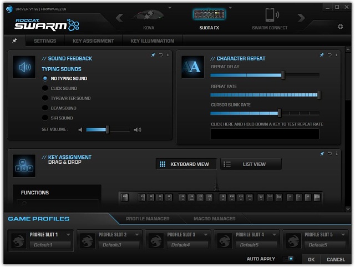
Task: Toggle the Auto Apply switch
Action: 288,259
